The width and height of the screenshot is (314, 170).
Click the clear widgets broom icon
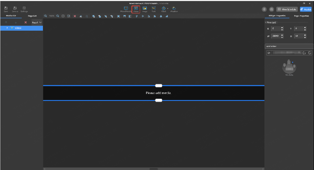(81, 16)
